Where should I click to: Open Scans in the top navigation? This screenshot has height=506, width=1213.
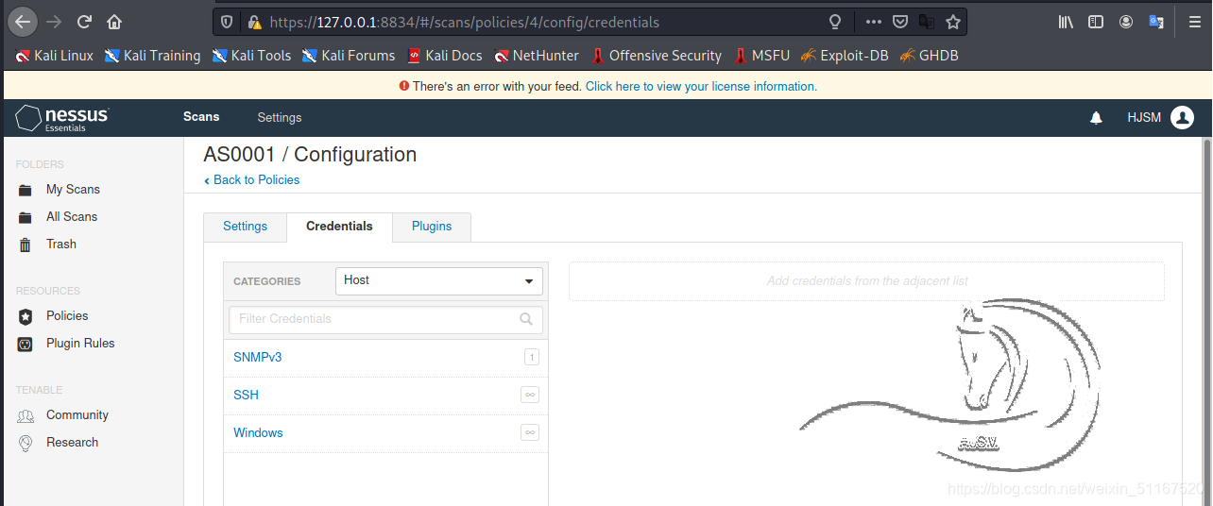[x=201, y=117]
